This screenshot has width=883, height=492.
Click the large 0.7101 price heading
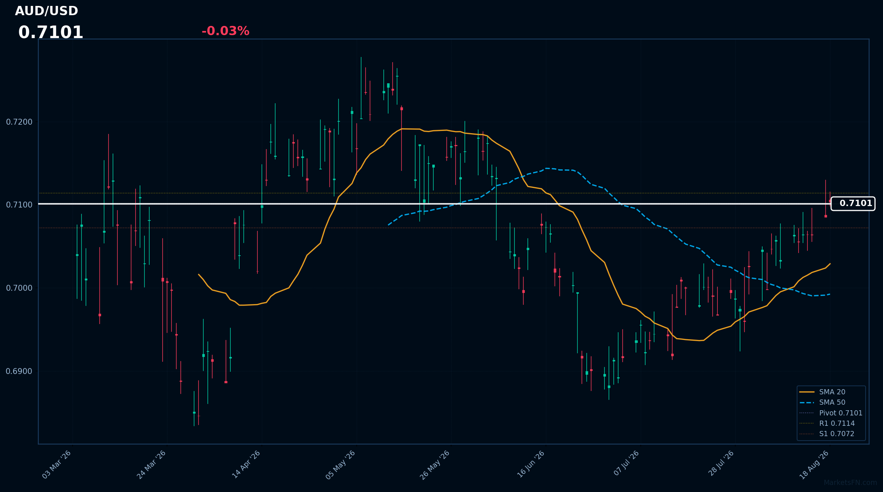51,33
